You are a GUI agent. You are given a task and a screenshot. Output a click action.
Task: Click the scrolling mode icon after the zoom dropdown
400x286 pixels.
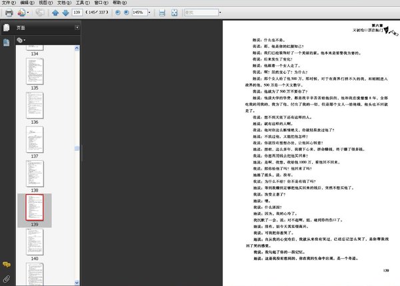point(162,13)
